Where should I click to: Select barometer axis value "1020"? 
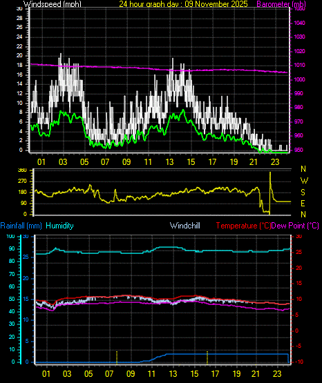click(x=299, y=51)
